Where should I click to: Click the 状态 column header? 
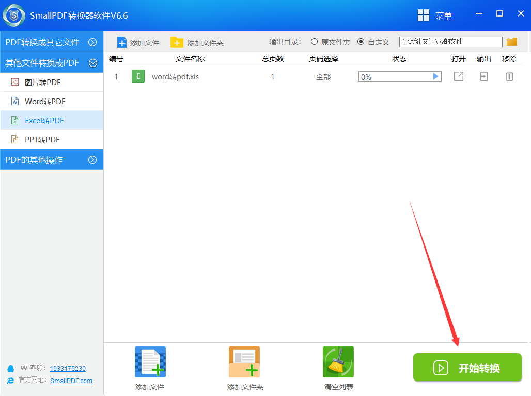[x=399, y=59]
